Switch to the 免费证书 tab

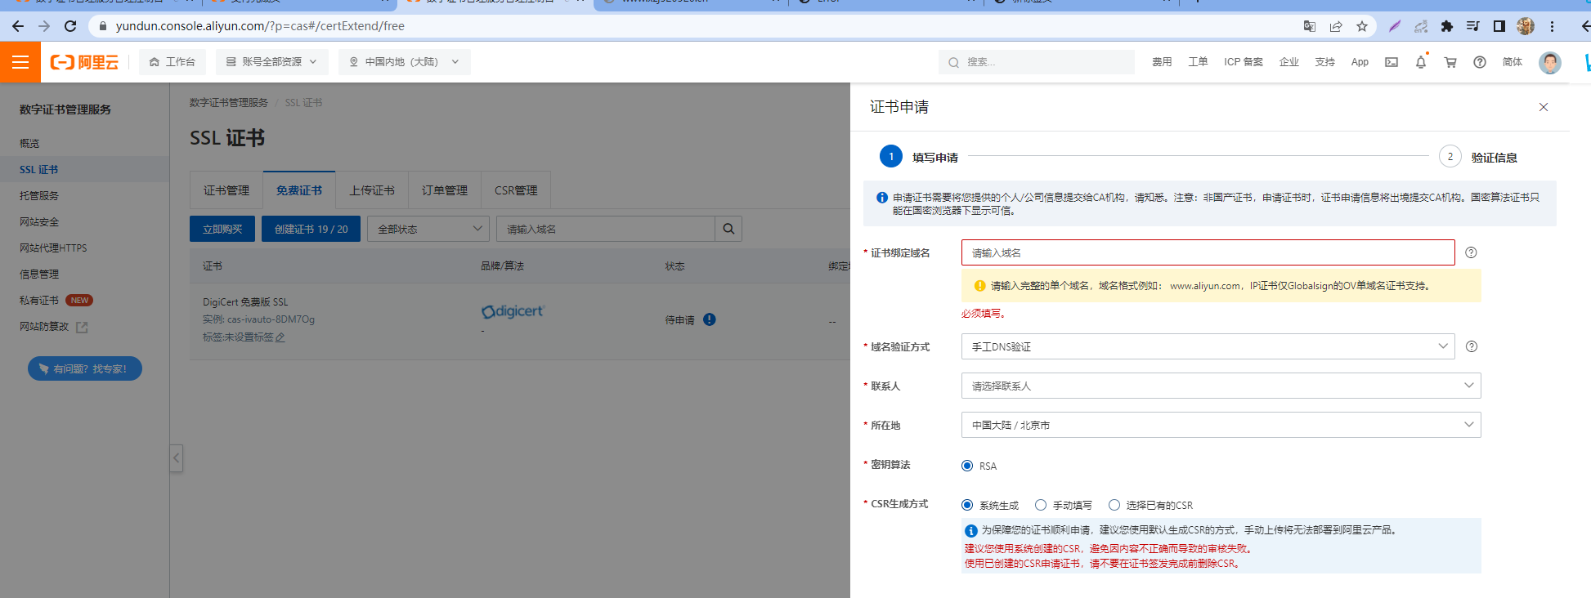click(299, 190)
